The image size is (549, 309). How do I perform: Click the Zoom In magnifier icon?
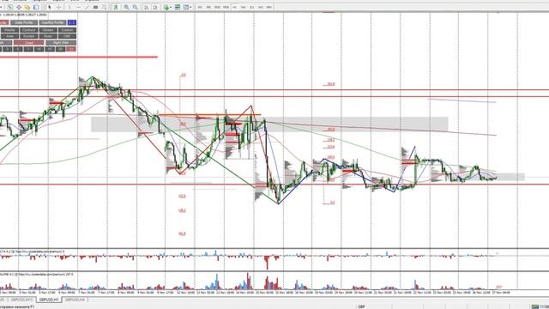tap(126, 7)
